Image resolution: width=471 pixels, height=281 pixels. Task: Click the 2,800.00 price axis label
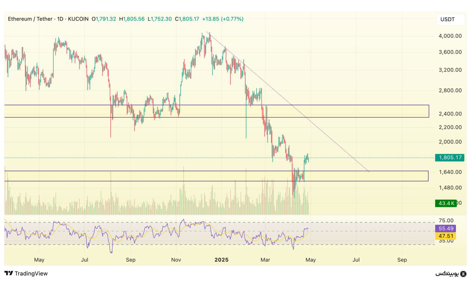[450, 90]
